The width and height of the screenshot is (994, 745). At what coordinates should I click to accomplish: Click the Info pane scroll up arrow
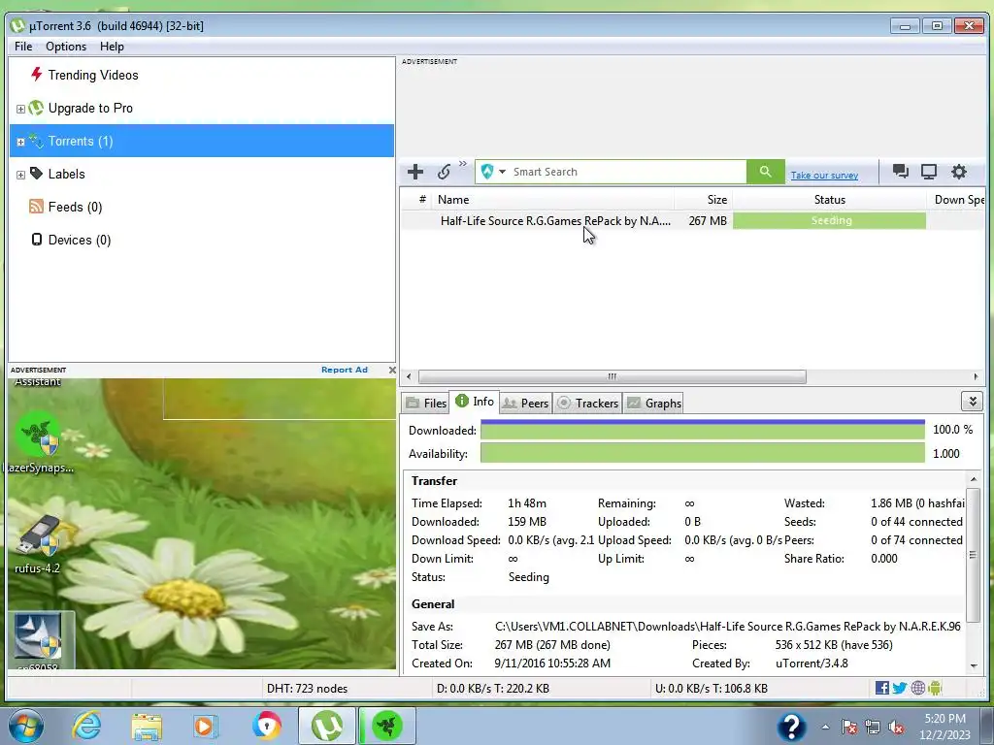coord(974,478)
